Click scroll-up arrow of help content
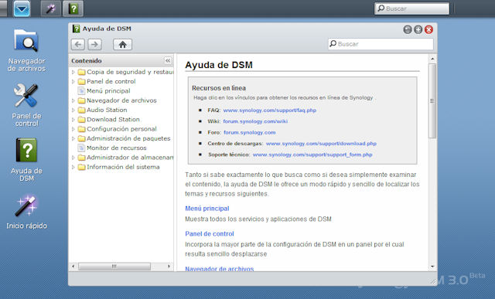The width and height of the screenshot is (495, 299). pyautogui.click(x=432, y=59)
